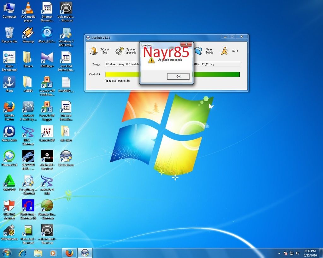The height and width of the screenshot is (258, 323).
Task: Click the PhoenixSuit desktop icon
Action: [x=9, y=157]
